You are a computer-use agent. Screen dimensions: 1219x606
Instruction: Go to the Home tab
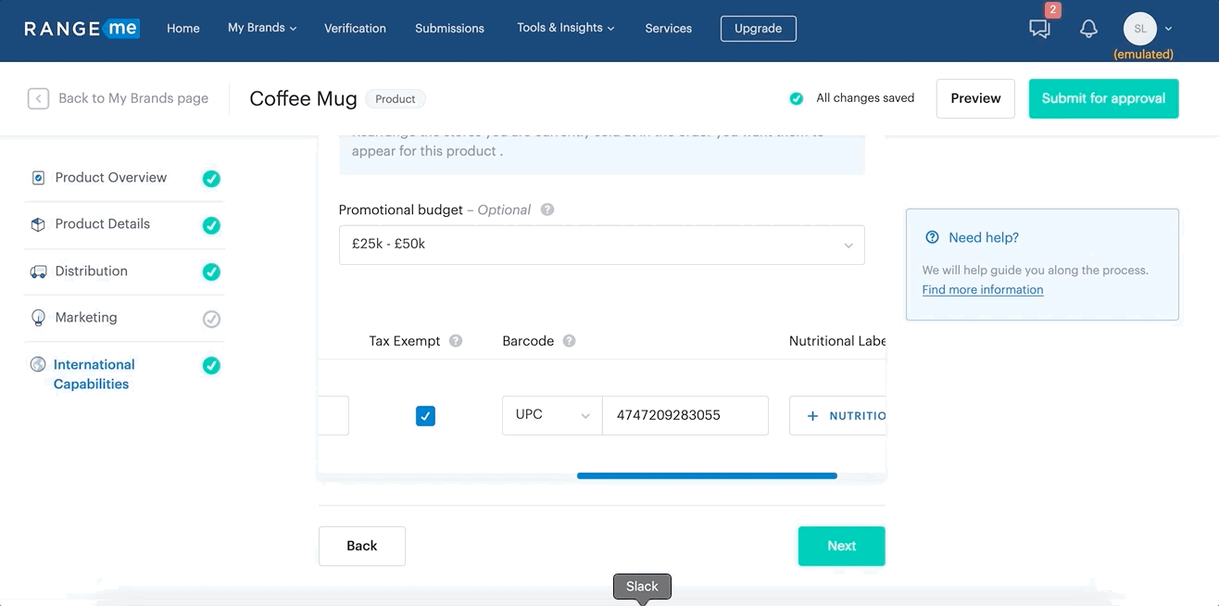(x=183, y=28)
